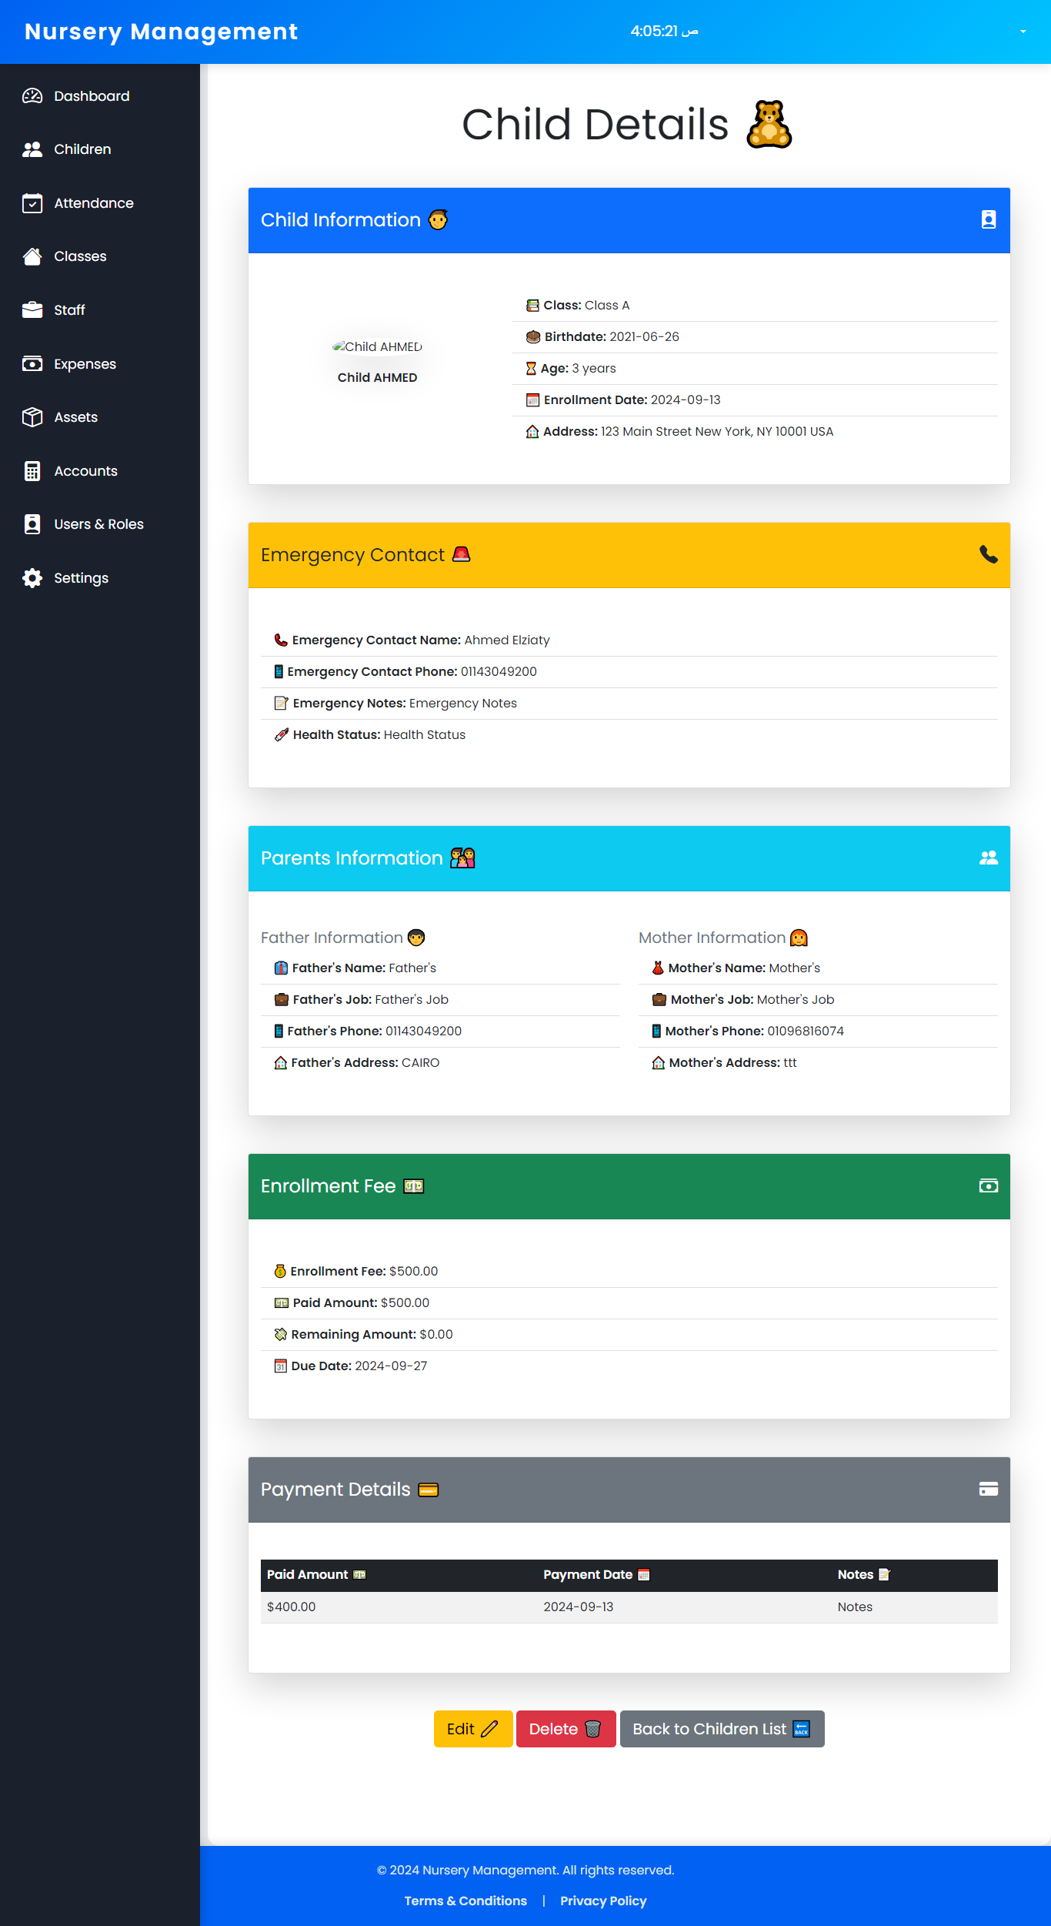This screenshot has width=1051, height=1926.
Task: Click the Staff briefcase icon
Action: [32, 310]
